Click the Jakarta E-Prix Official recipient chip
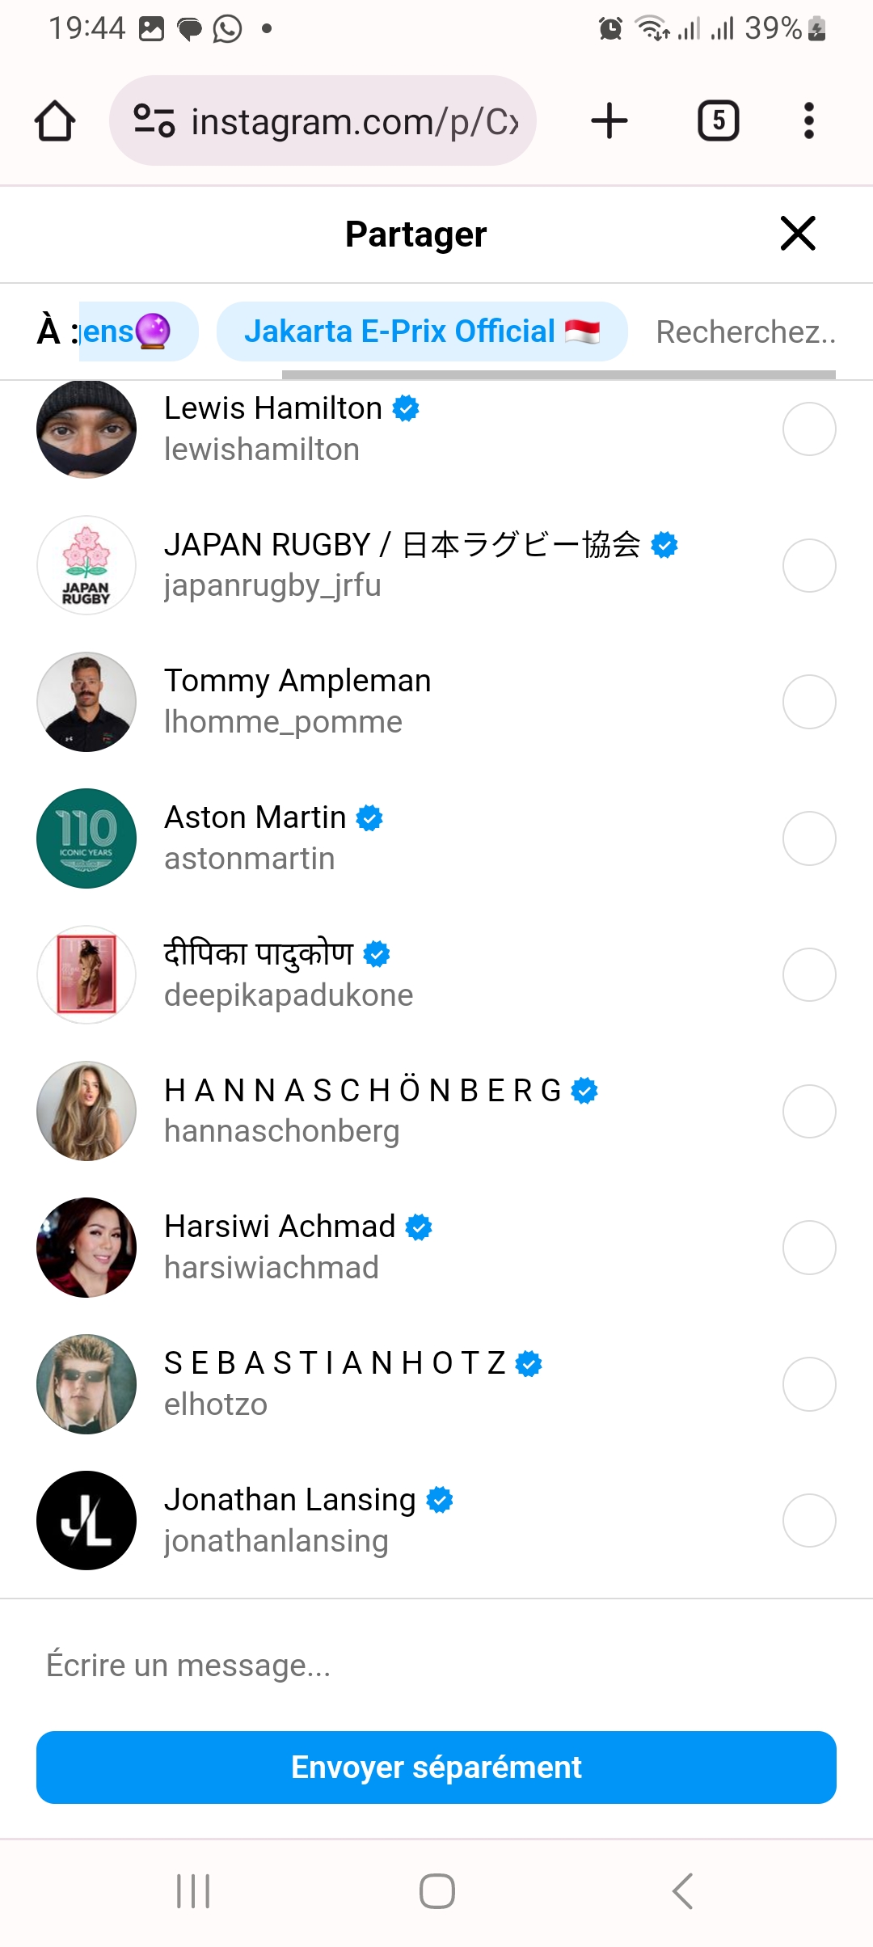The image size is (873, 1947). coord(421,332)
